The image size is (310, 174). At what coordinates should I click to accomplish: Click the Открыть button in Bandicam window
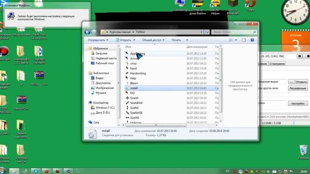(x=301, y=82)
